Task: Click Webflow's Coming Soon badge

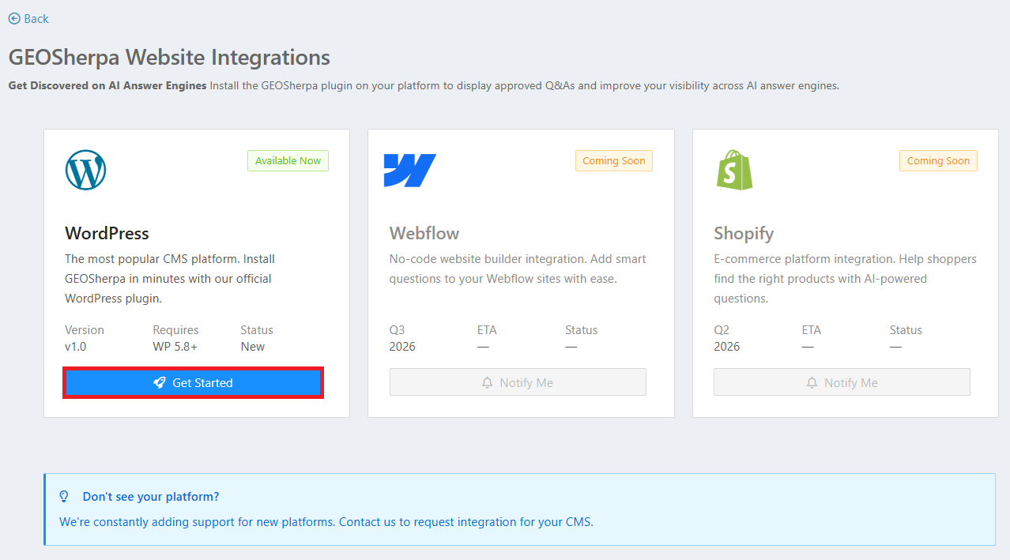Action: 614,160
